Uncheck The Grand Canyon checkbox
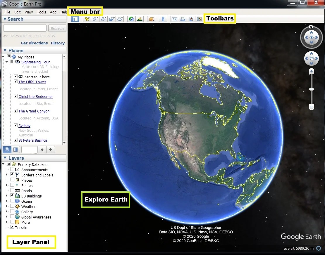 [16, 110]
